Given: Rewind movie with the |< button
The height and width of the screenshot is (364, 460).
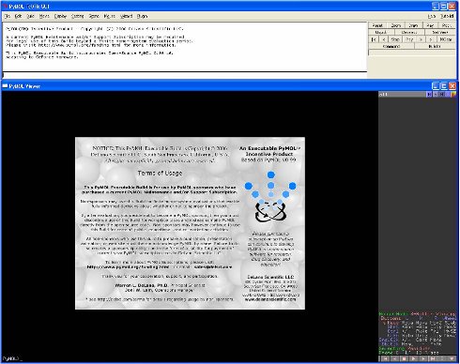Looking at the screenshot, I should click(x=374, y=39).
